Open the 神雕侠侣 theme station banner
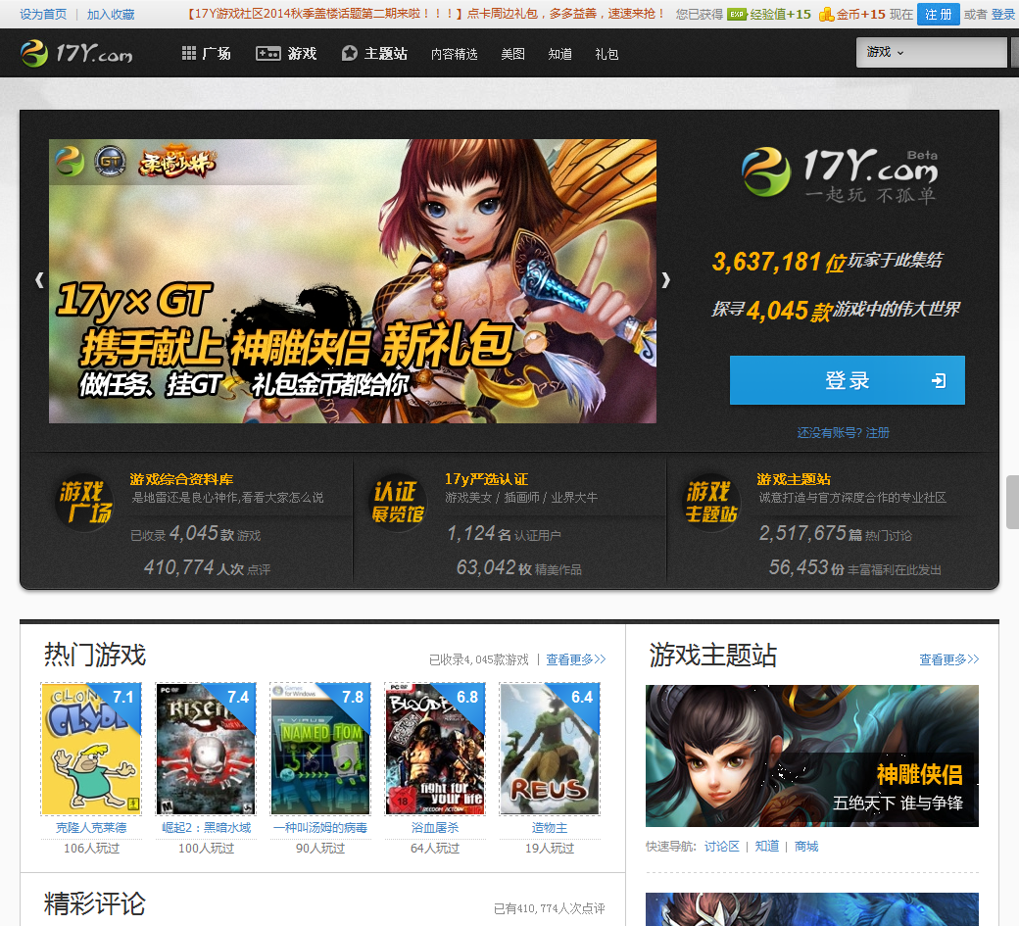This screenshot has width=1019, height=926. coord(811,755)
